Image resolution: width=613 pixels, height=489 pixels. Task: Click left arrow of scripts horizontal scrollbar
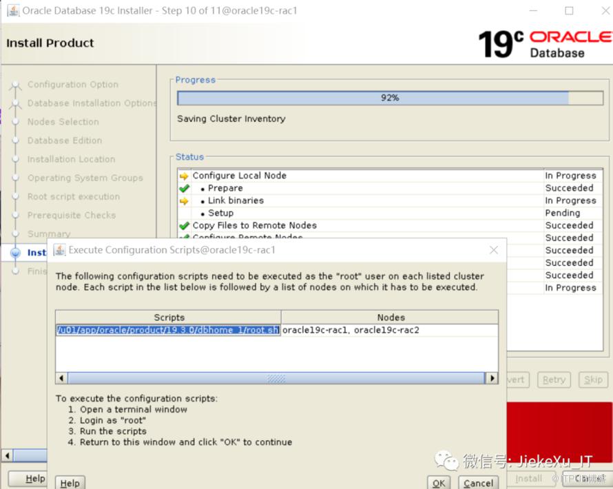pos(61,378)
